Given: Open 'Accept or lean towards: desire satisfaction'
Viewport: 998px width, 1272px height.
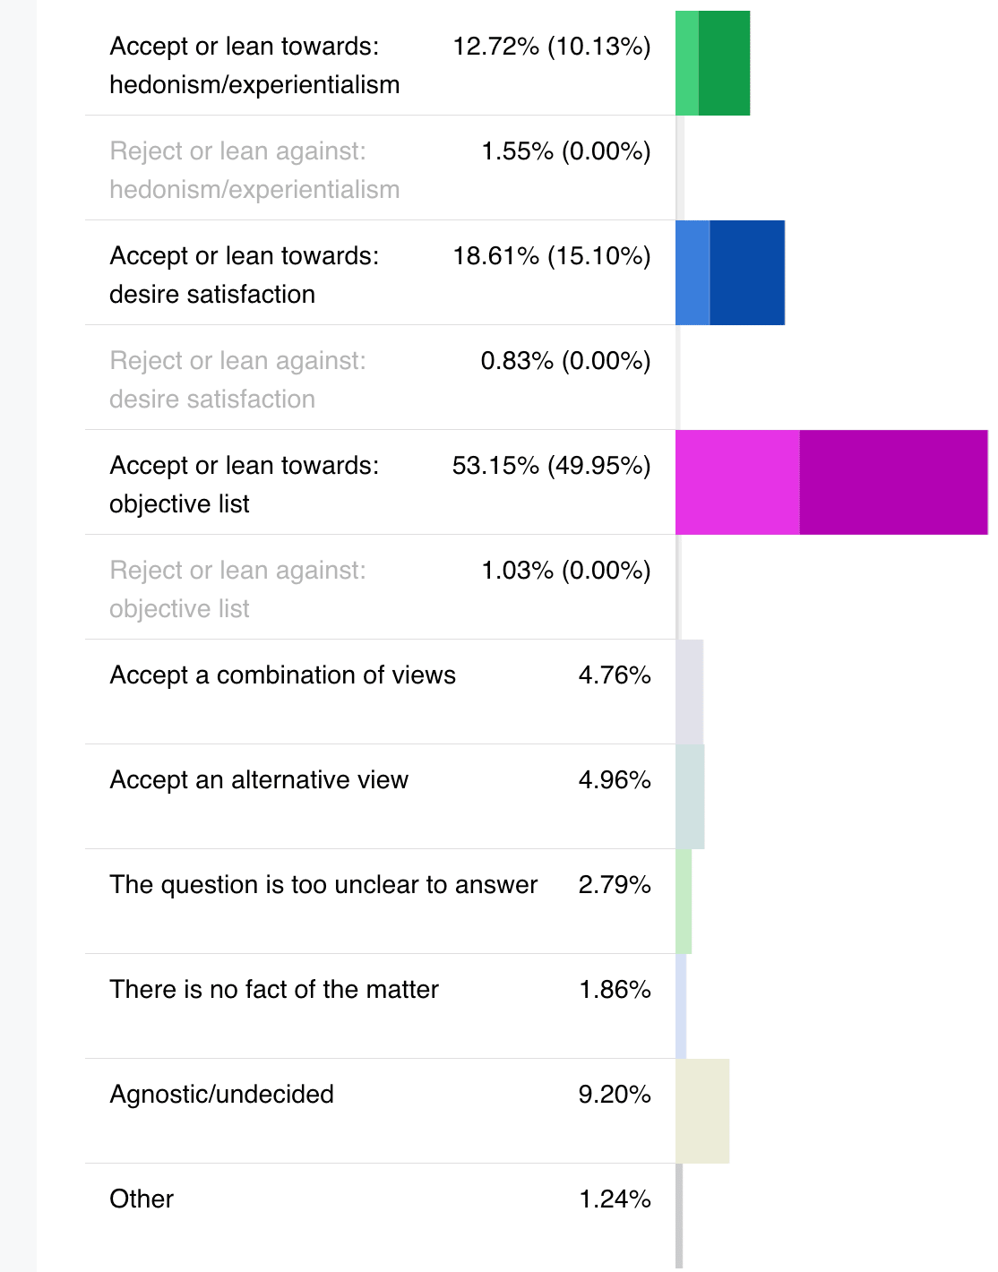Looking at the screenshot, I should 380,273.
